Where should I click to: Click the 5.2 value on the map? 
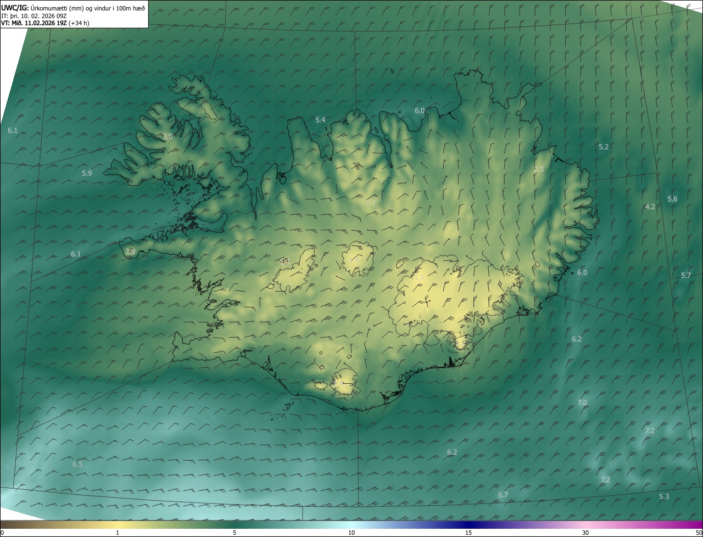point(604,147)
